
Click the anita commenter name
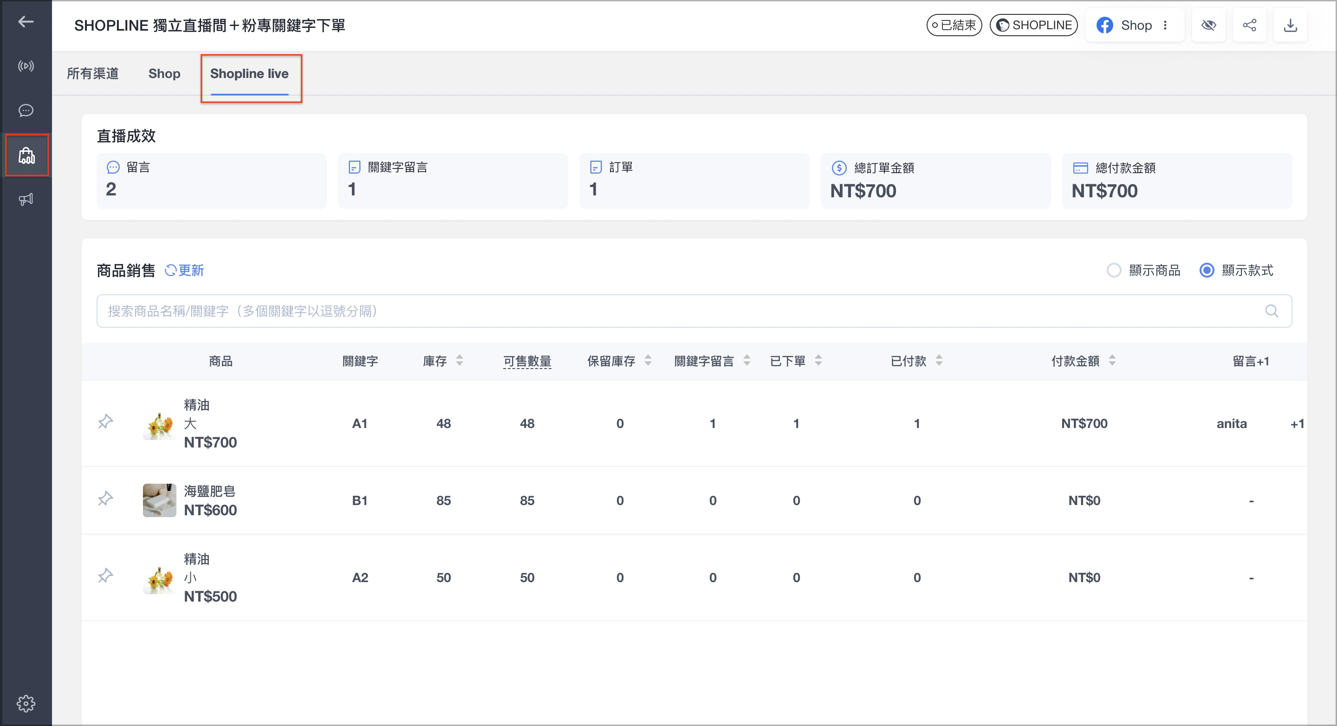1232,423
